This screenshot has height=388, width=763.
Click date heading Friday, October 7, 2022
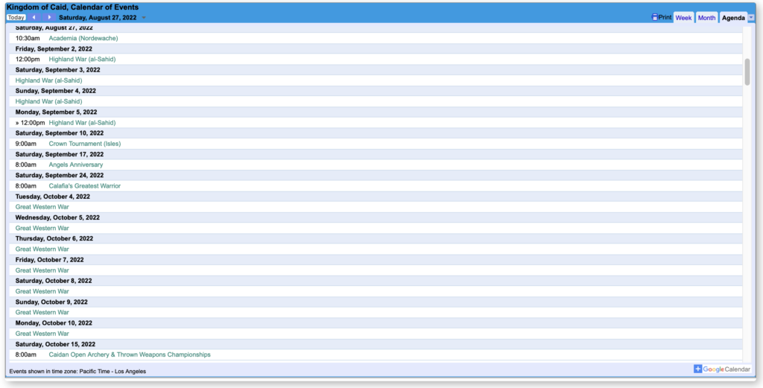click(50, 260)
